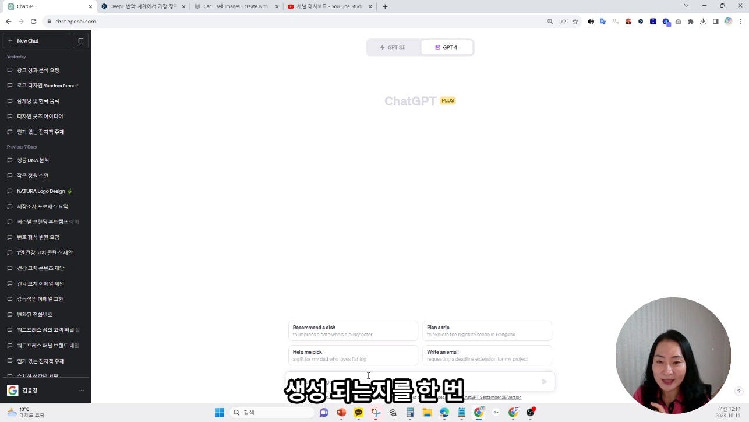Click the chat.openai.com address bar
749x422 pixels.
[291, 22]
